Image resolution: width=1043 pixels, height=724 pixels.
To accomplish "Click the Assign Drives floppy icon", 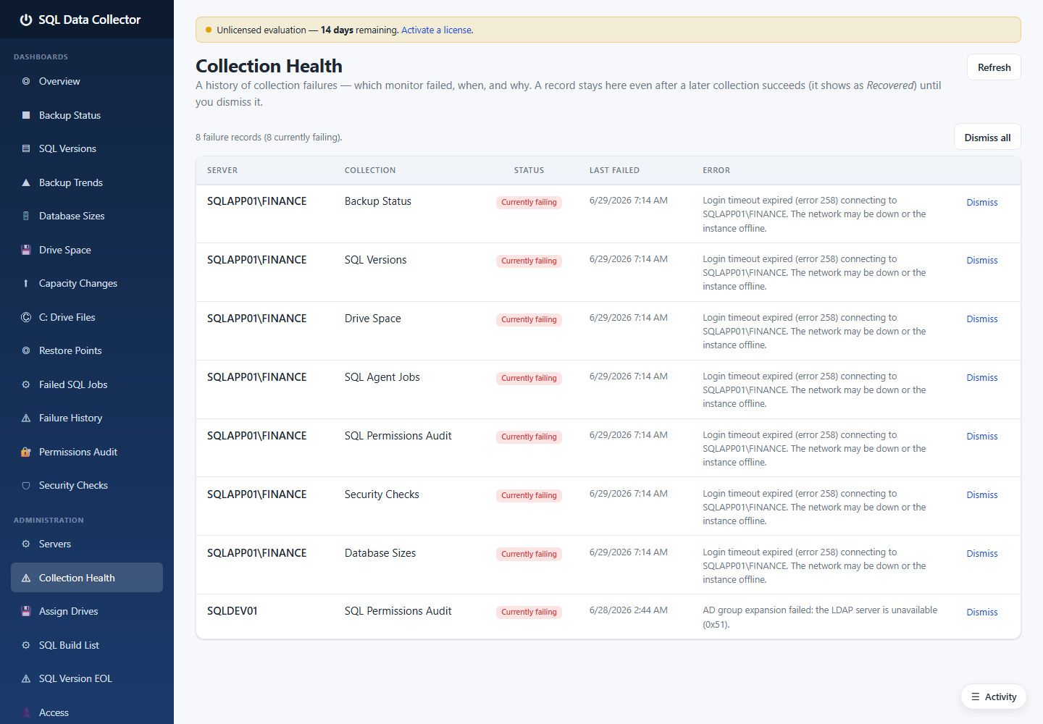I will 26,611.
